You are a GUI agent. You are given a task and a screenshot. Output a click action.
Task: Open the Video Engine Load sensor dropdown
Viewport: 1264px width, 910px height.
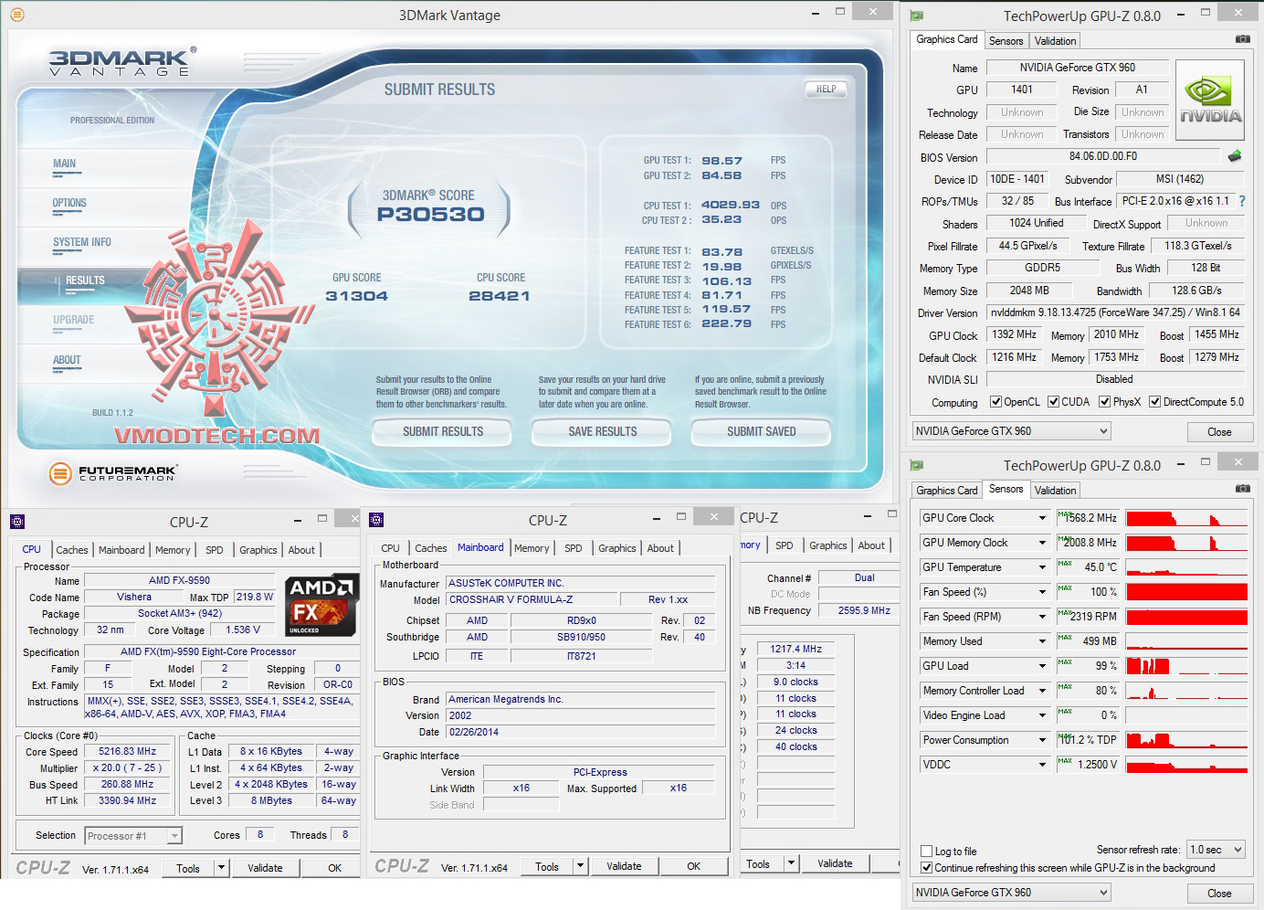1042,715
